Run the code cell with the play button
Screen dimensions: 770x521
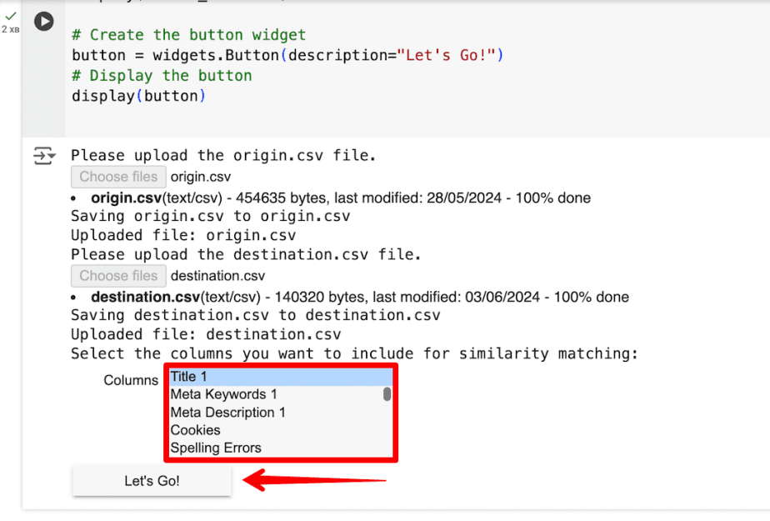[43, 22]
